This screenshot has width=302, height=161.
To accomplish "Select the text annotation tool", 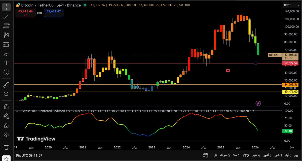I will [x=6, y=63].
